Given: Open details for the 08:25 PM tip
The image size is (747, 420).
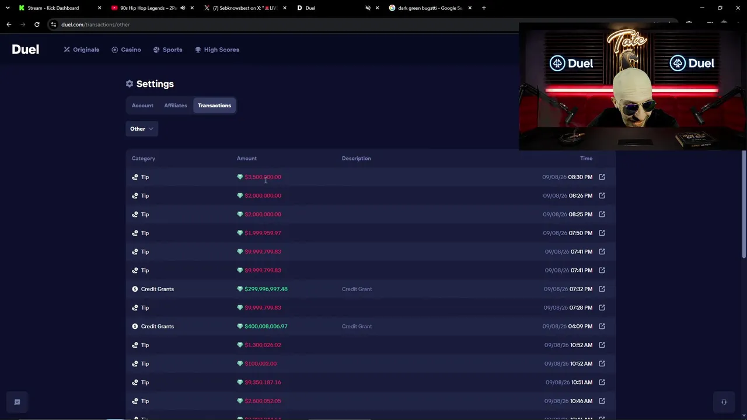Looking at the screenshot, I should point(602,214).
